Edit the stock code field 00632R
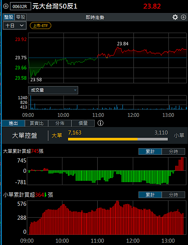Viewport: 188px width, 245px height. (x=20, y=7)
